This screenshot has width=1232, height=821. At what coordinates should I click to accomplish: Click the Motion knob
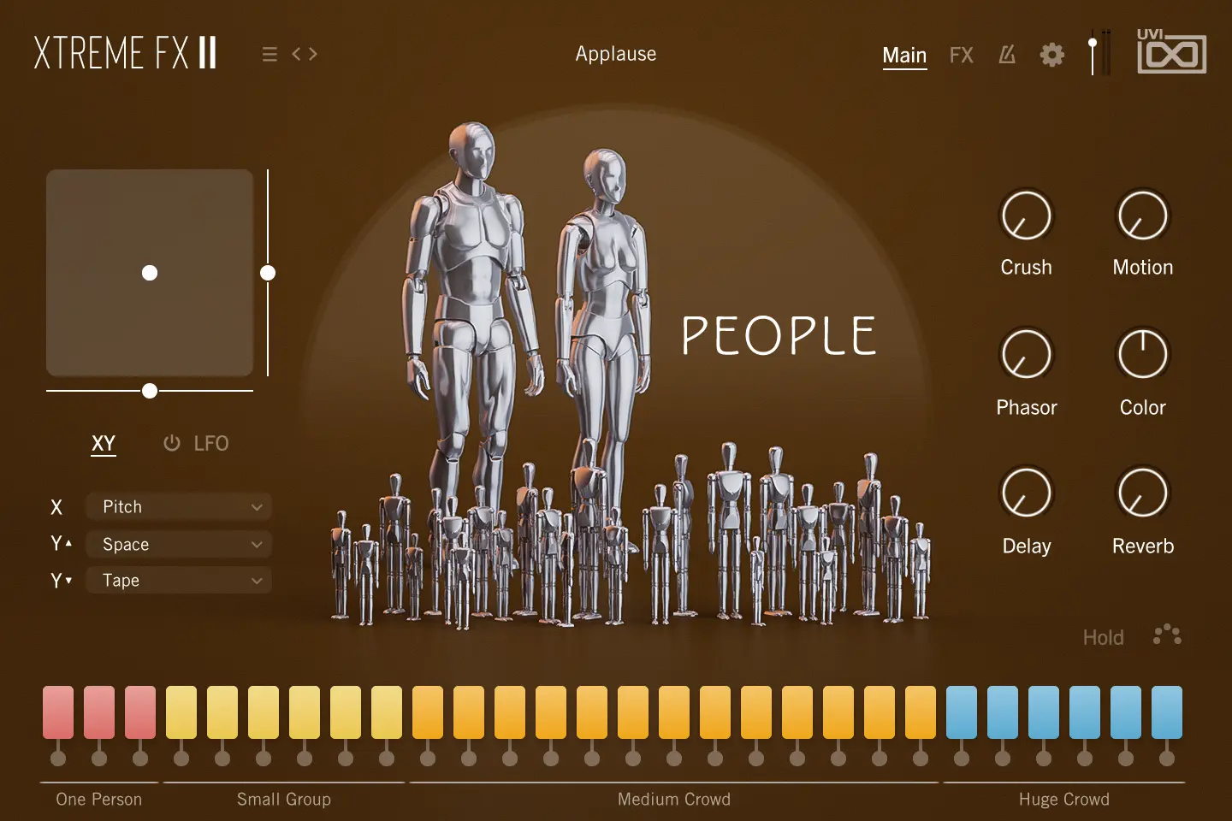click(x=1142, y=216)
